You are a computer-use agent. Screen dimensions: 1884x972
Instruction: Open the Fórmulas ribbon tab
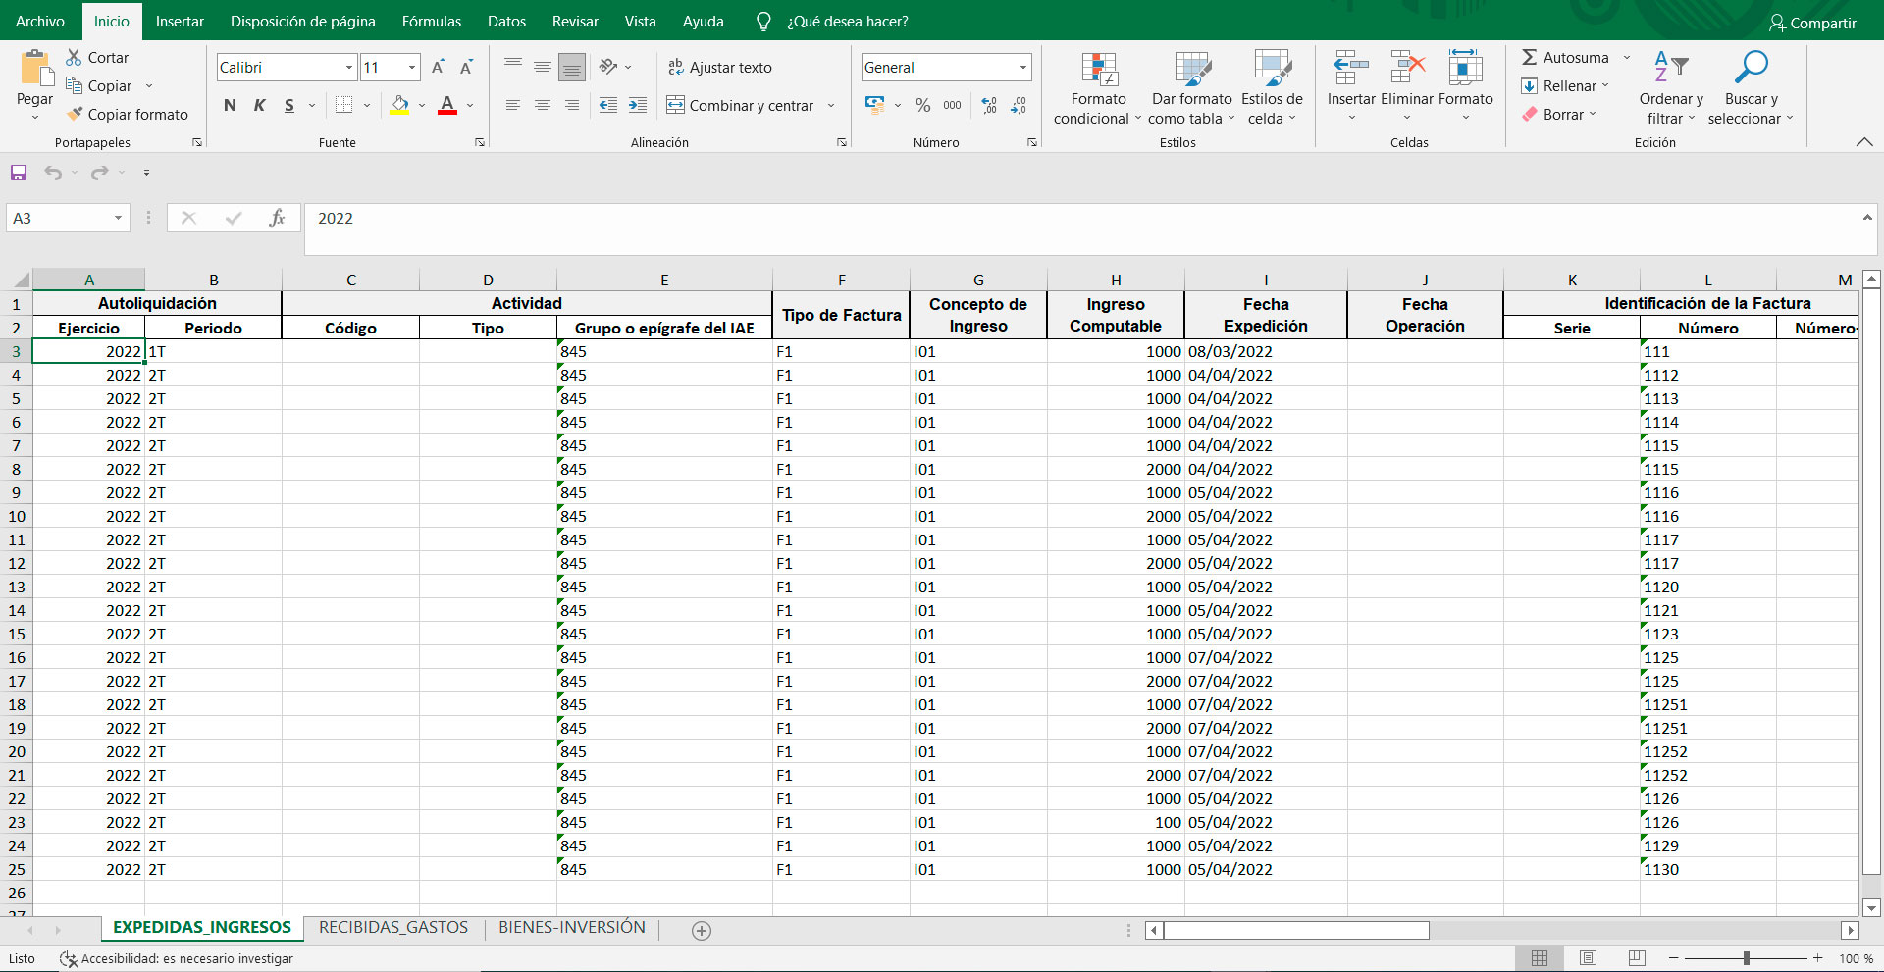pos(431,21)
